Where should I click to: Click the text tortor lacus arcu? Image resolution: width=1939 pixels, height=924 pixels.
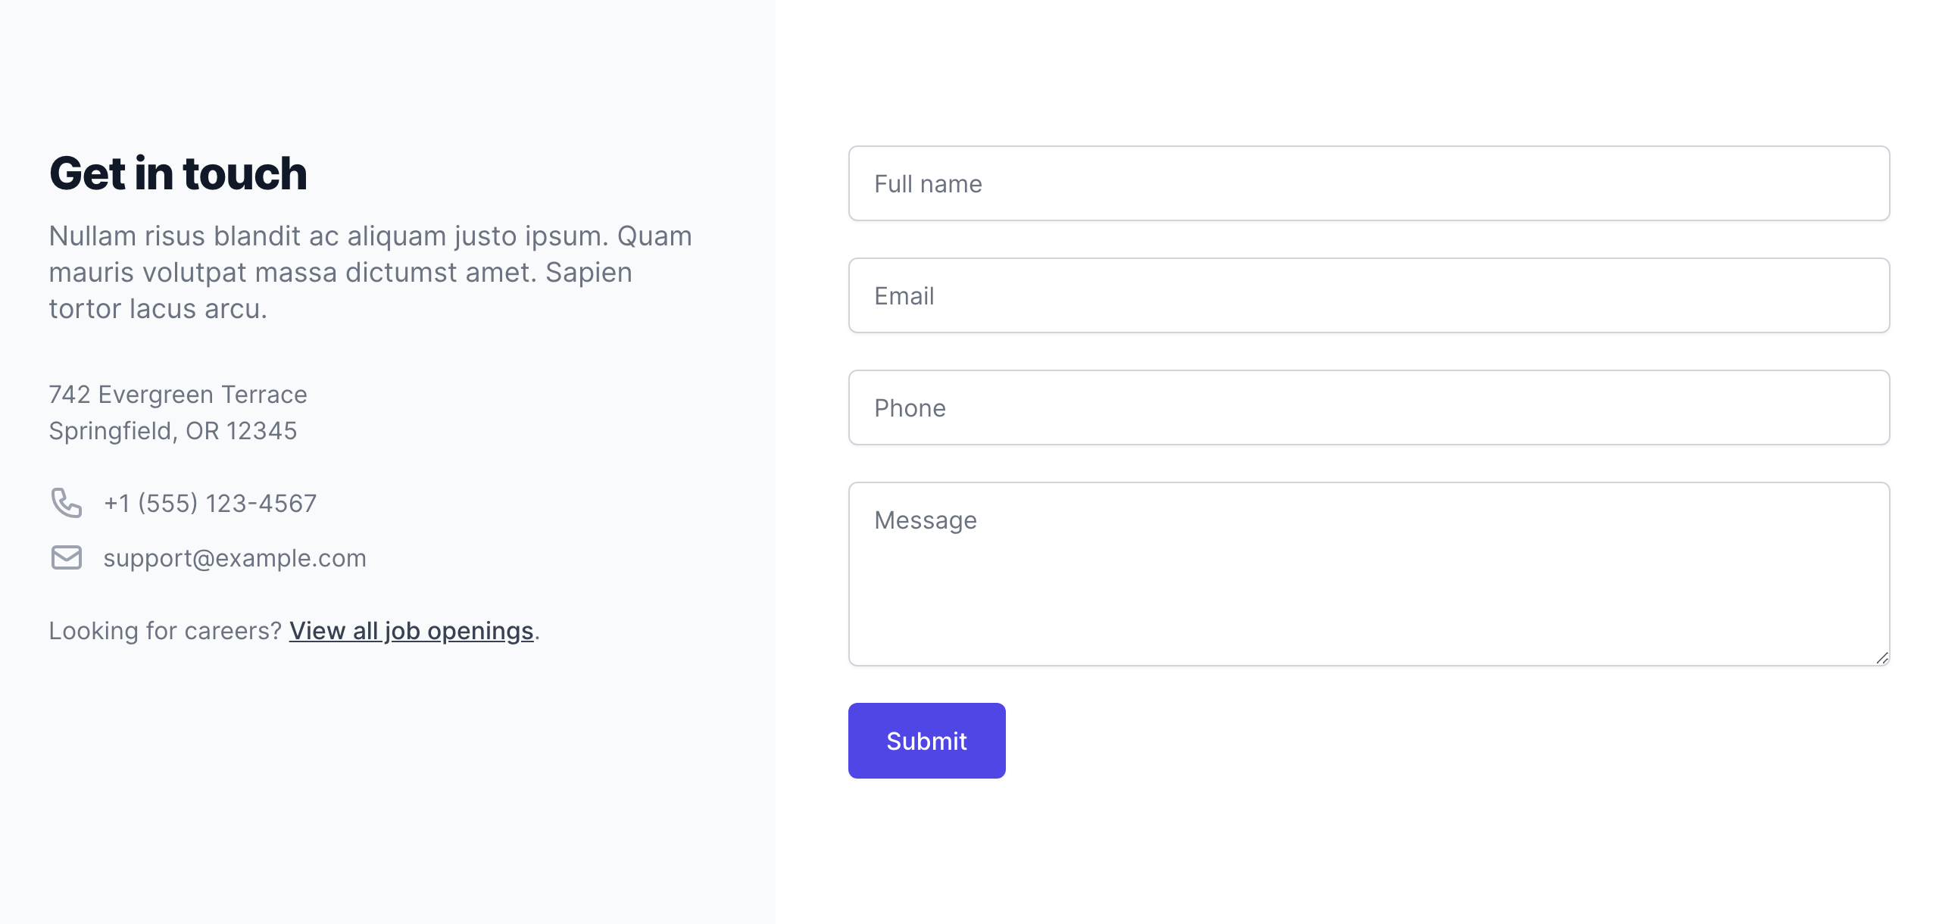click(x=158, y=309)
